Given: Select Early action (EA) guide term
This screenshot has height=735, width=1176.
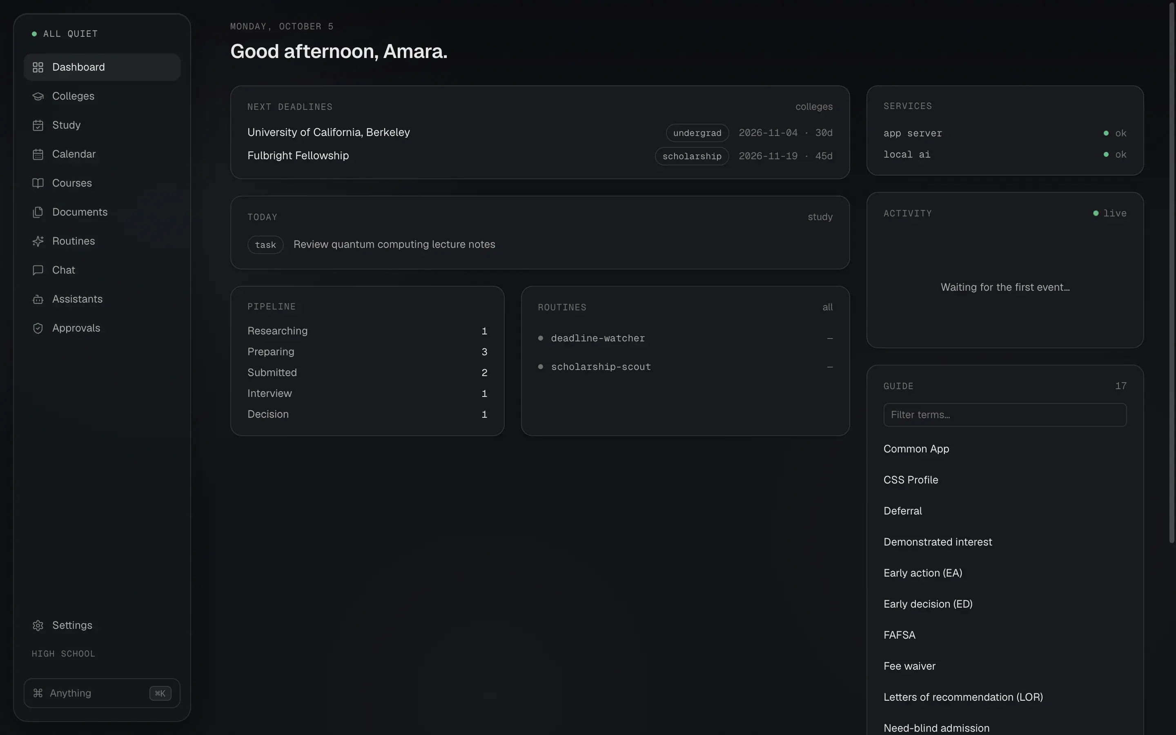Looking at the screenshot, I should [x=922, y=574].
